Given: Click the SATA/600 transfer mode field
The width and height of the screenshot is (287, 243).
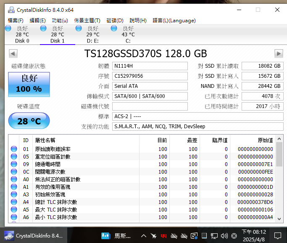Looking at the screenshot, I should (x=150, y=96).
